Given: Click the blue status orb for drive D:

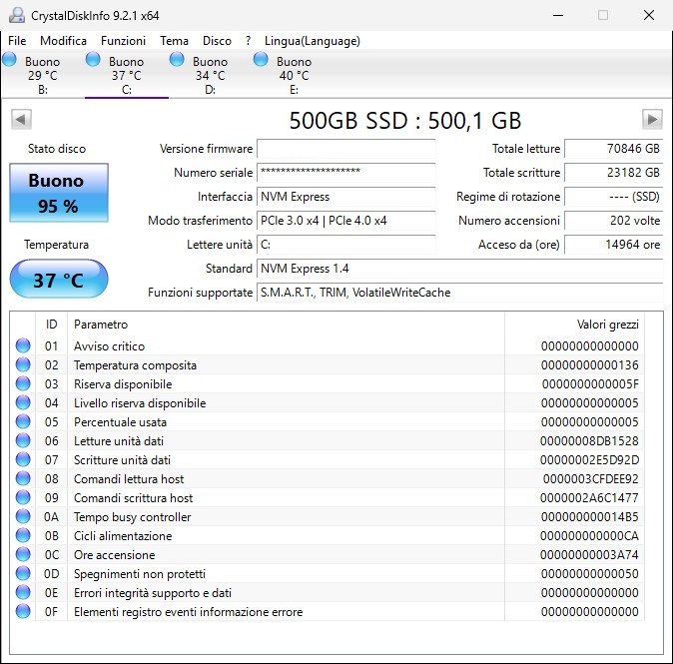Looking at the screenshot, I should [x=177, y=59].
